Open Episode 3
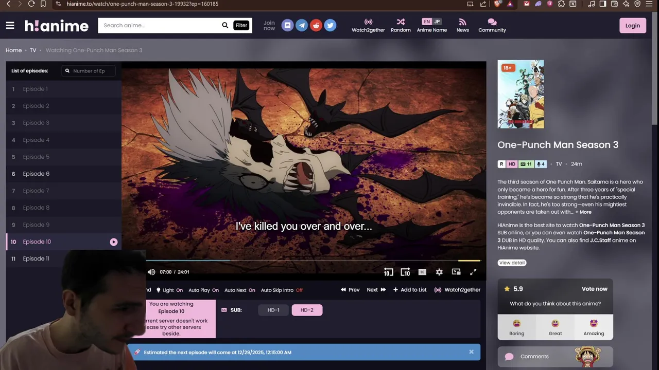The image size is (659, 370). [64, 123]
